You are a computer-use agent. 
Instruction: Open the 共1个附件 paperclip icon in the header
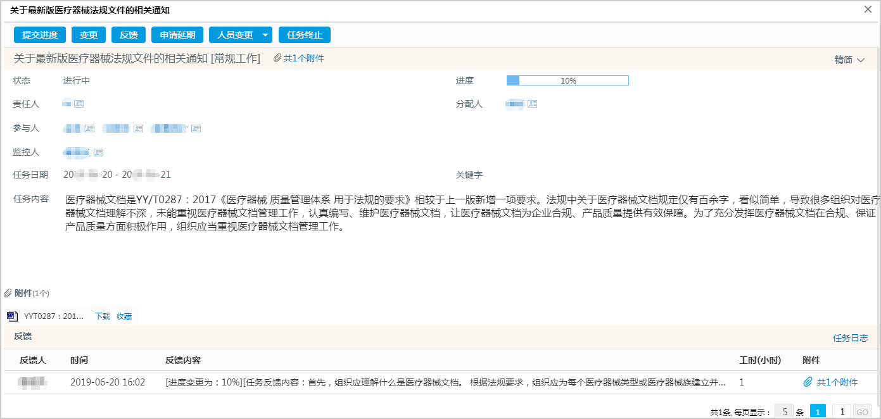pyautogui.click(x=277, y=58)
